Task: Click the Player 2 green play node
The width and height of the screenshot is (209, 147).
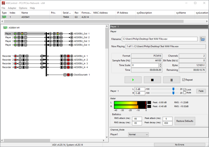Action: [15, 37]
